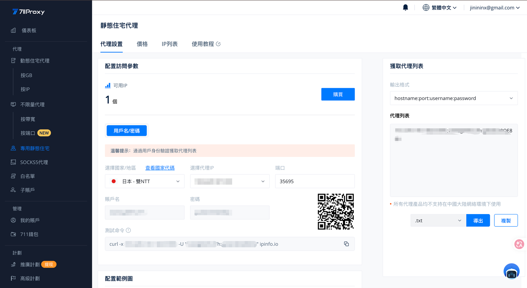Click the 密碼 input field

(230, 213)
